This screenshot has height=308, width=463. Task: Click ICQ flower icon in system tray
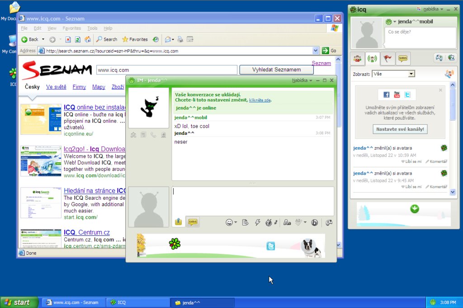point(433,303)
